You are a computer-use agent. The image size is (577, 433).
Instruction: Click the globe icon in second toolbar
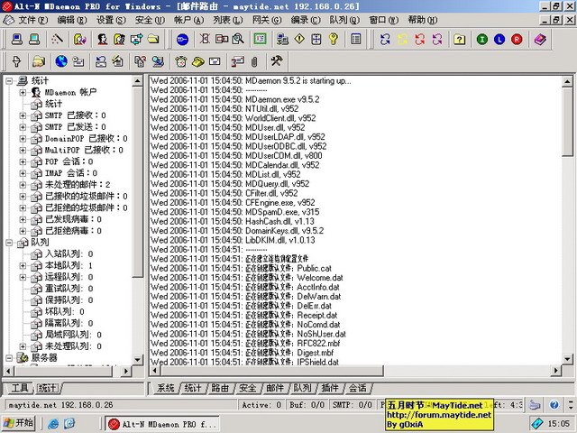pos(61,61)
